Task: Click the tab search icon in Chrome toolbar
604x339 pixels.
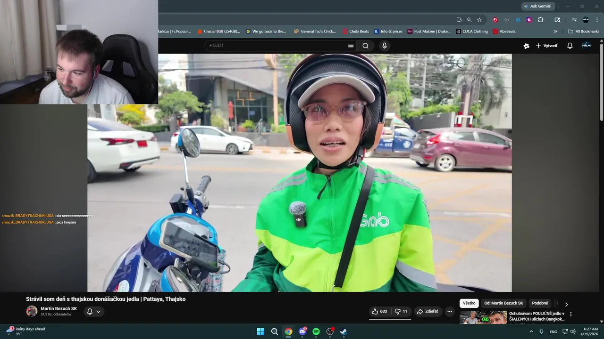Action: 557,20
